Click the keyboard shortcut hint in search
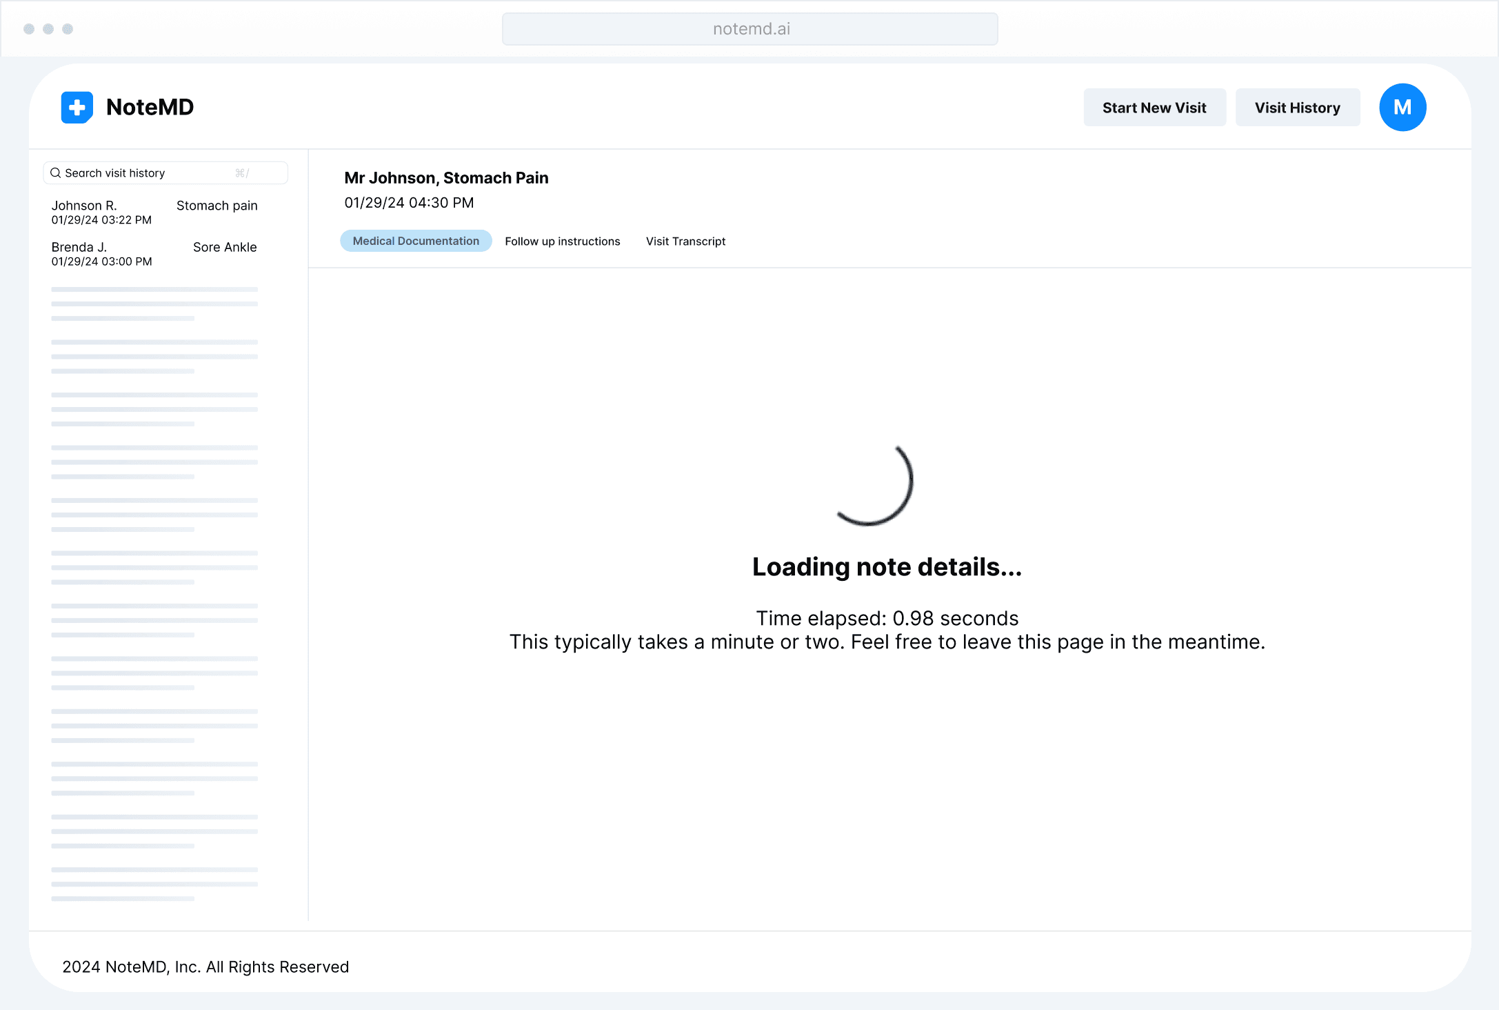This screenshot has width=1499, height=1010. pyautogui.click(x=242, y=173)
